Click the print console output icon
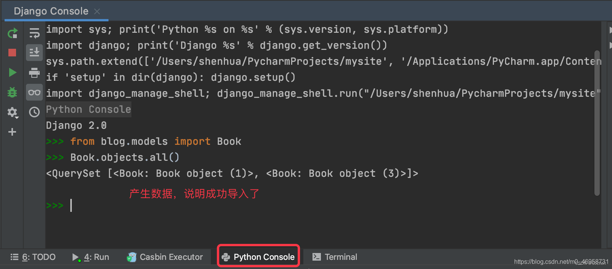Image resolution: width=612 pixels, height=269 pixels. (x=34, y=72)
